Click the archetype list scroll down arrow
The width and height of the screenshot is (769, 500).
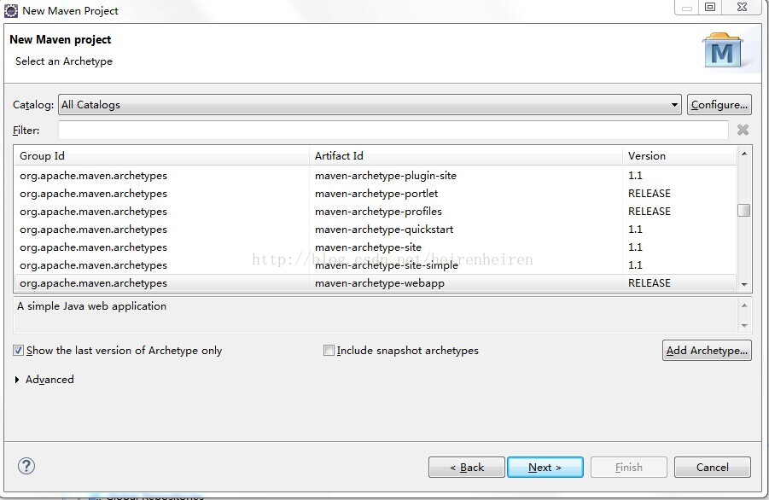744,284
